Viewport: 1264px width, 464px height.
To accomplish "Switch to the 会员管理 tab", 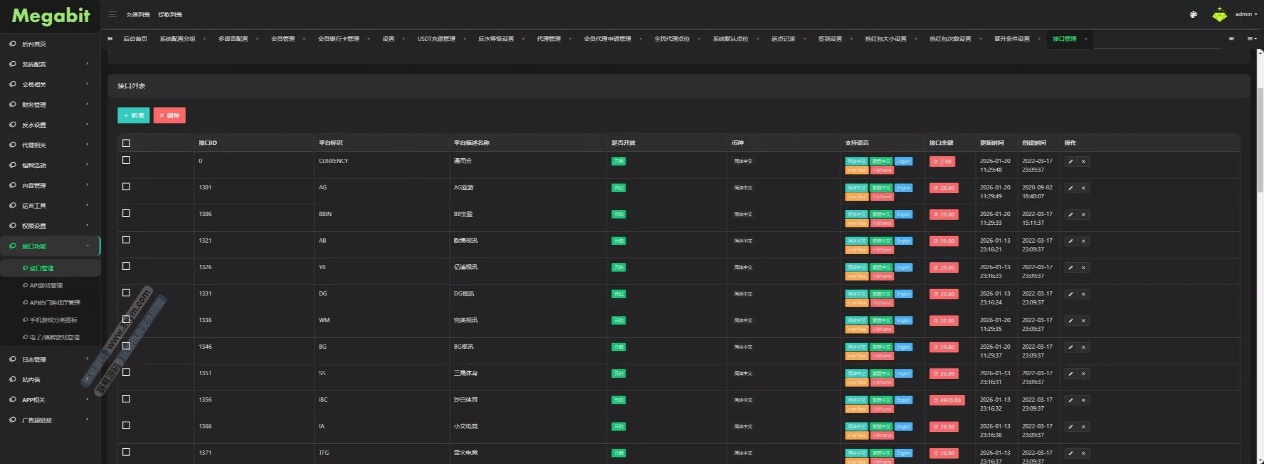I will click(282, 39).
